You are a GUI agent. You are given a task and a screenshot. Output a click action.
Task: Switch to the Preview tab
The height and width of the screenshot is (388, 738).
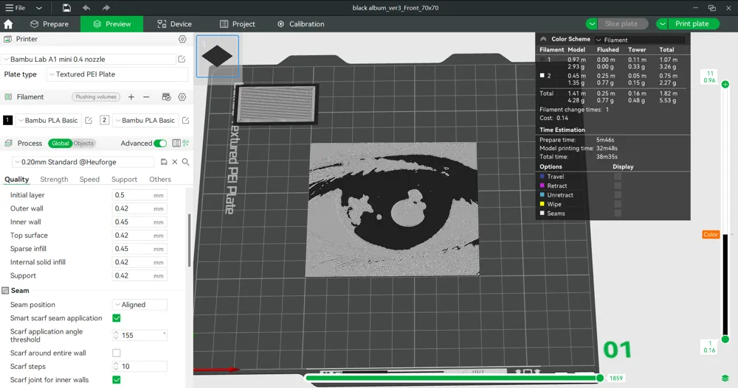click(111, 24)
